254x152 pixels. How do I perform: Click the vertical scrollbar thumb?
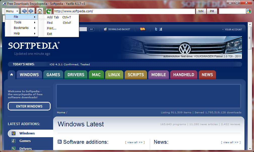click(250, 38)
